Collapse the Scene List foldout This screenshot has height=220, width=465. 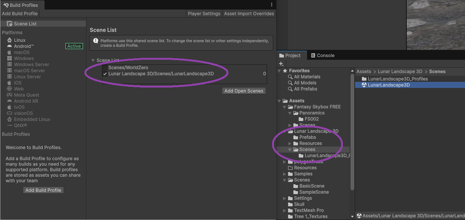[93, 60]
